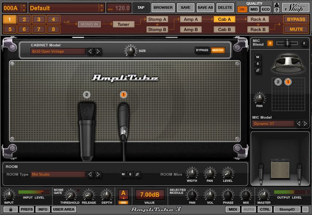The width and height of the screenshot is (312, 215).
Task: Click the 120.0 BPM tempo field
Action: [x=119, y=8]
